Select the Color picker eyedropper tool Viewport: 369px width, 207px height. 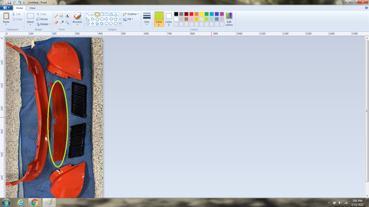tap(62, 22)
